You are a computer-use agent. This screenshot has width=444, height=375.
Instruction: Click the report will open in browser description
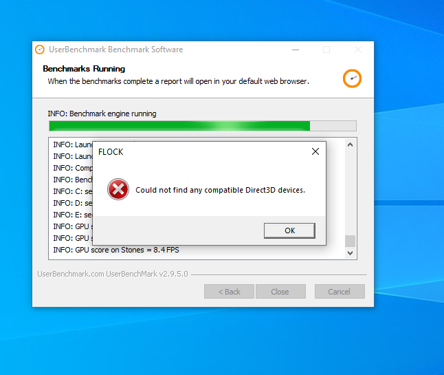[179, 81]
